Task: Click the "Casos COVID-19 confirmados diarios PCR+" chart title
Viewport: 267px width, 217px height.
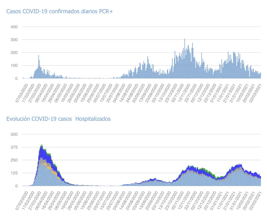Action: click(60, 11)
